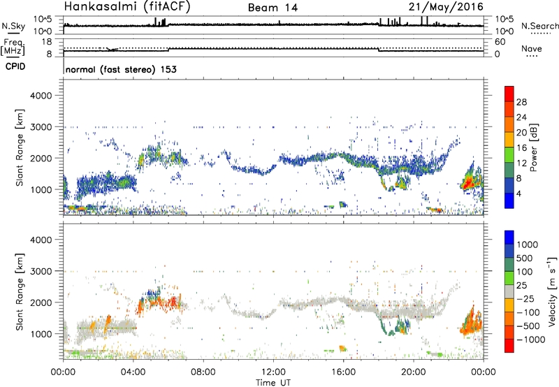Click the '-1000' velocity colorbar value
This screenshot has height=387, width=559.
pyautogui.click(x=530, y=339)
